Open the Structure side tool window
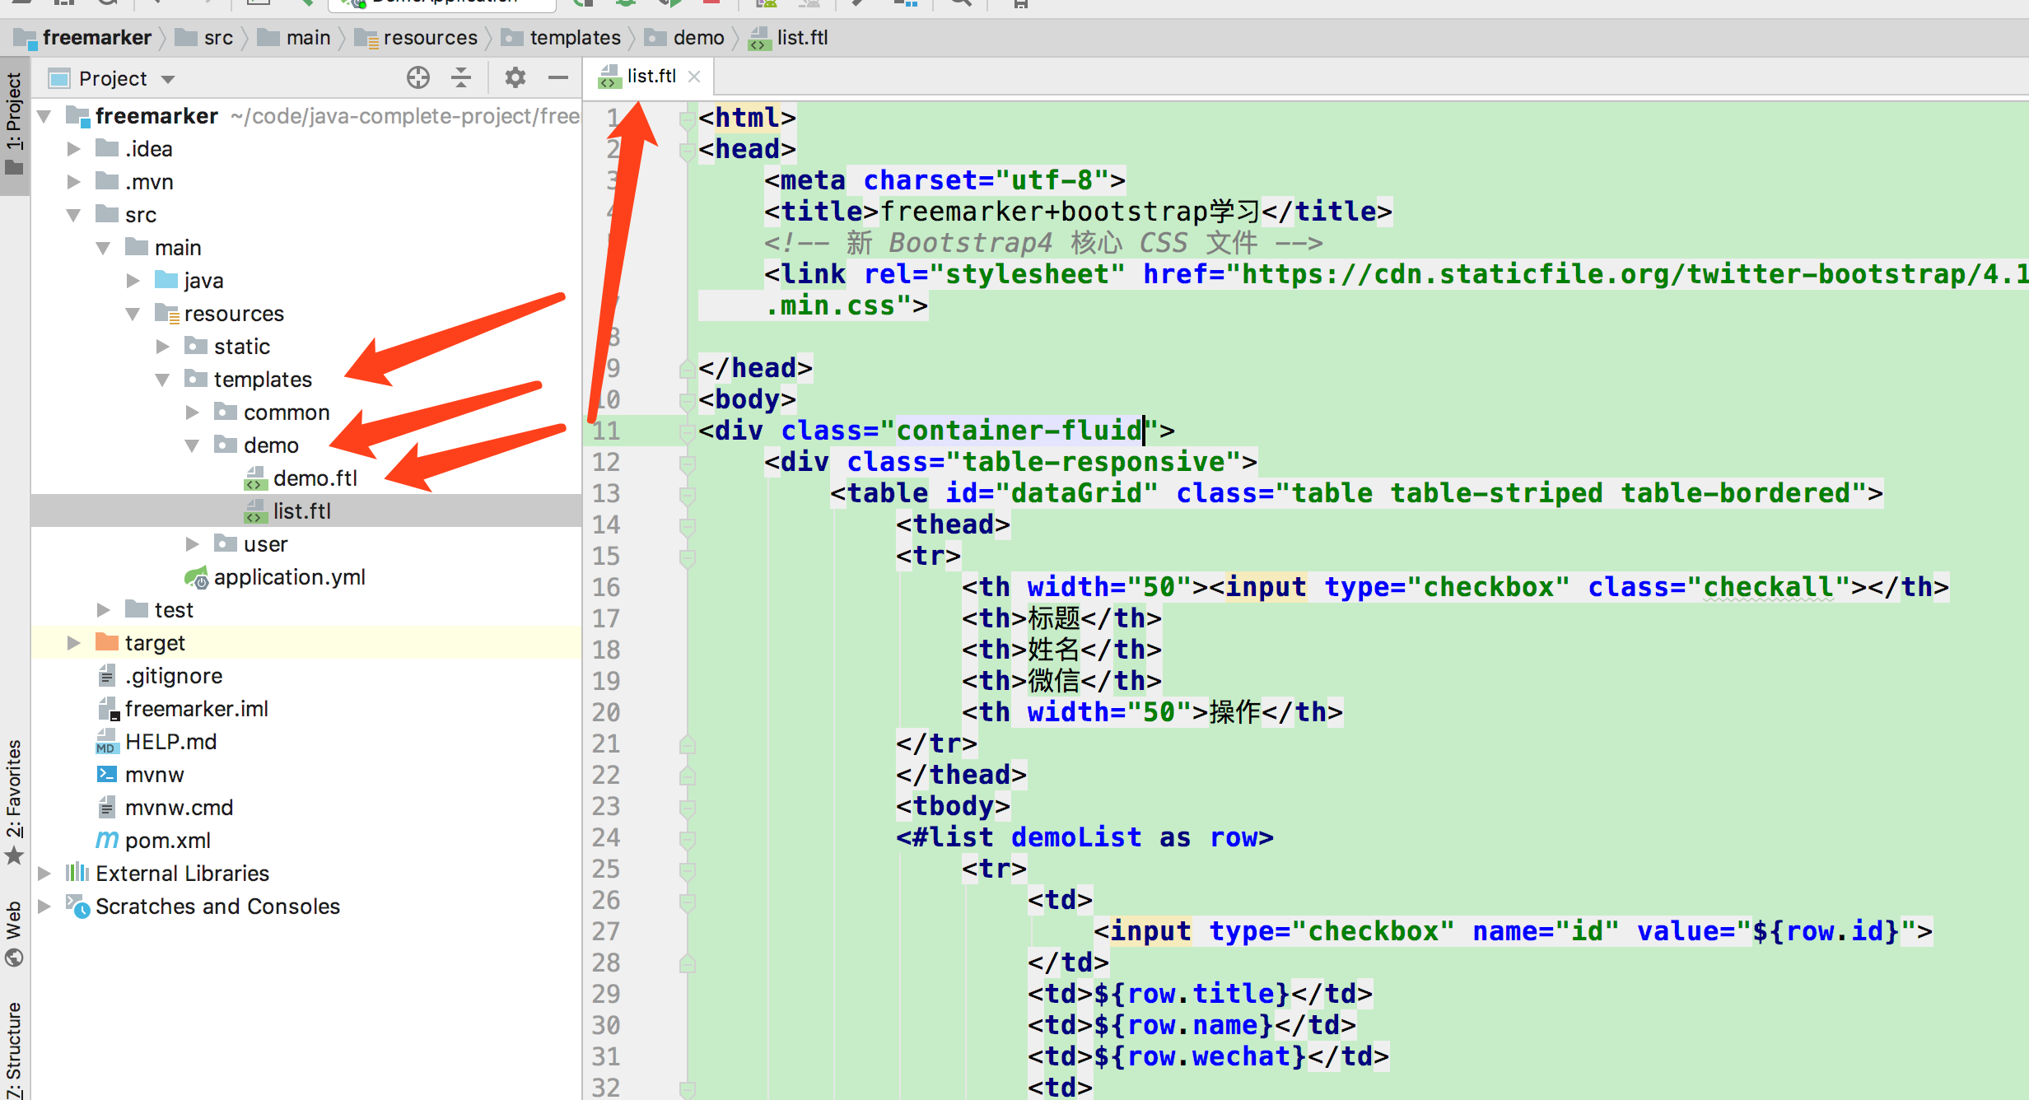The image size is (2029, 1100). (x=14, y=1050)
